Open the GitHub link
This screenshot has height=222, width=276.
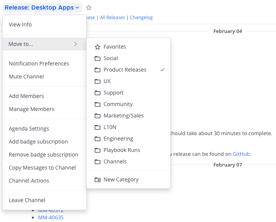click(242, 154)
